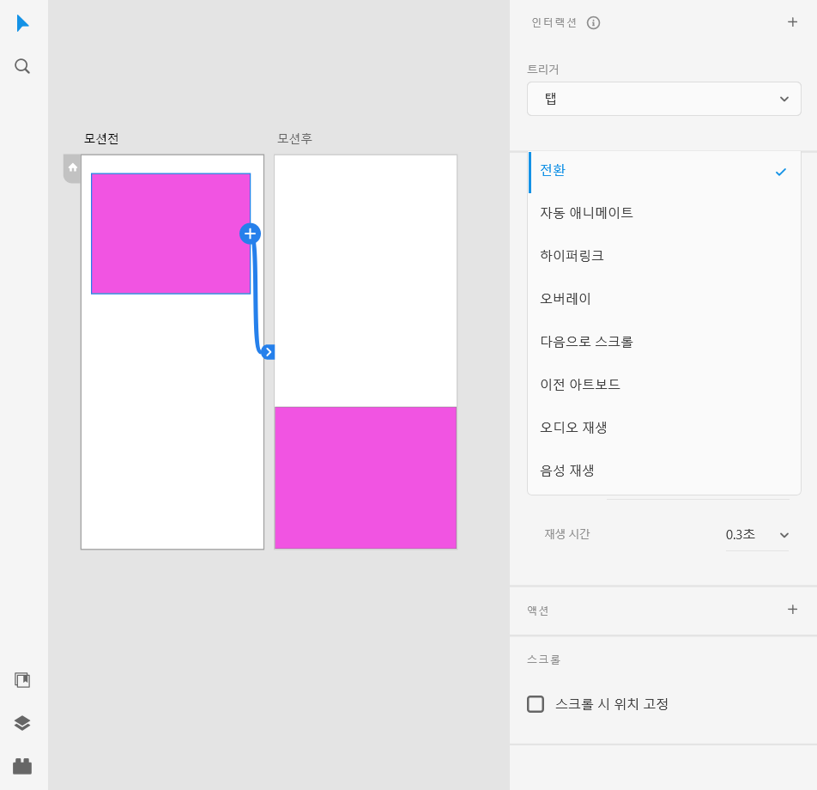
Task: Click the blue arrow connector endpoint
Action: [269, 352]
